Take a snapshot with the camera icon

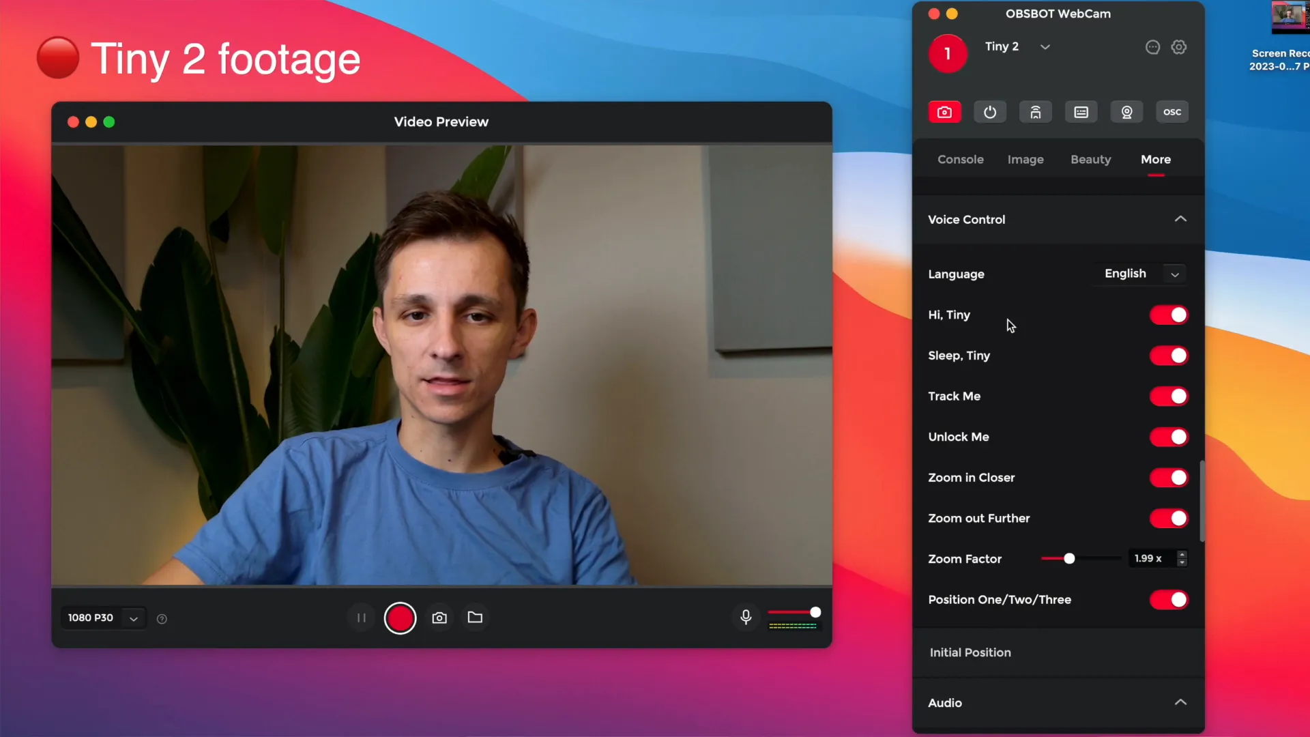click(x=439, y=618)
